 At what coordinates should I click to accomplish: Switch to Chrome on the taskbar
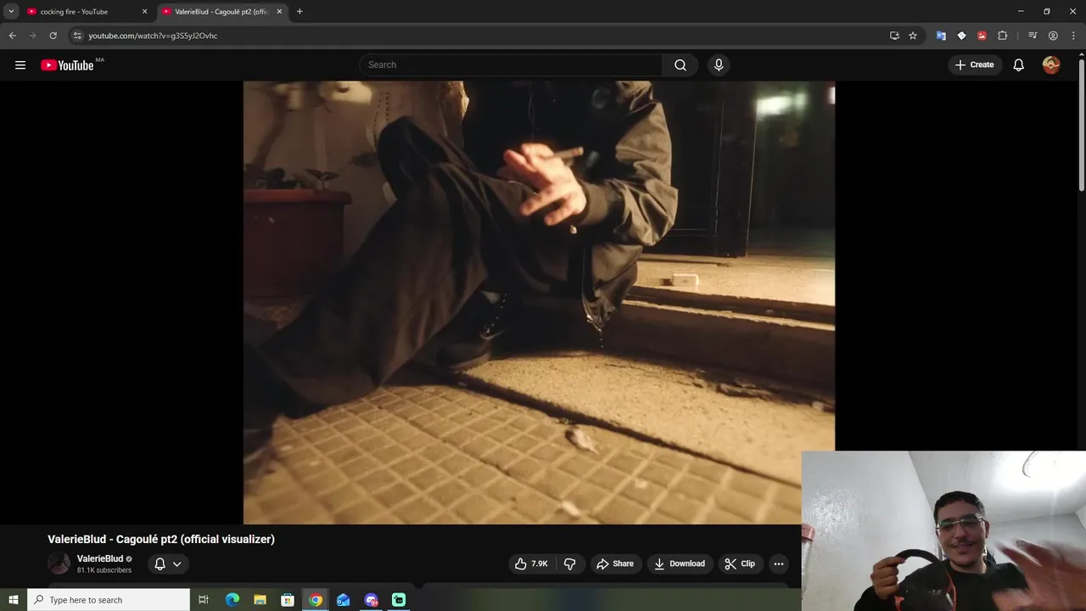click(316, 600)
